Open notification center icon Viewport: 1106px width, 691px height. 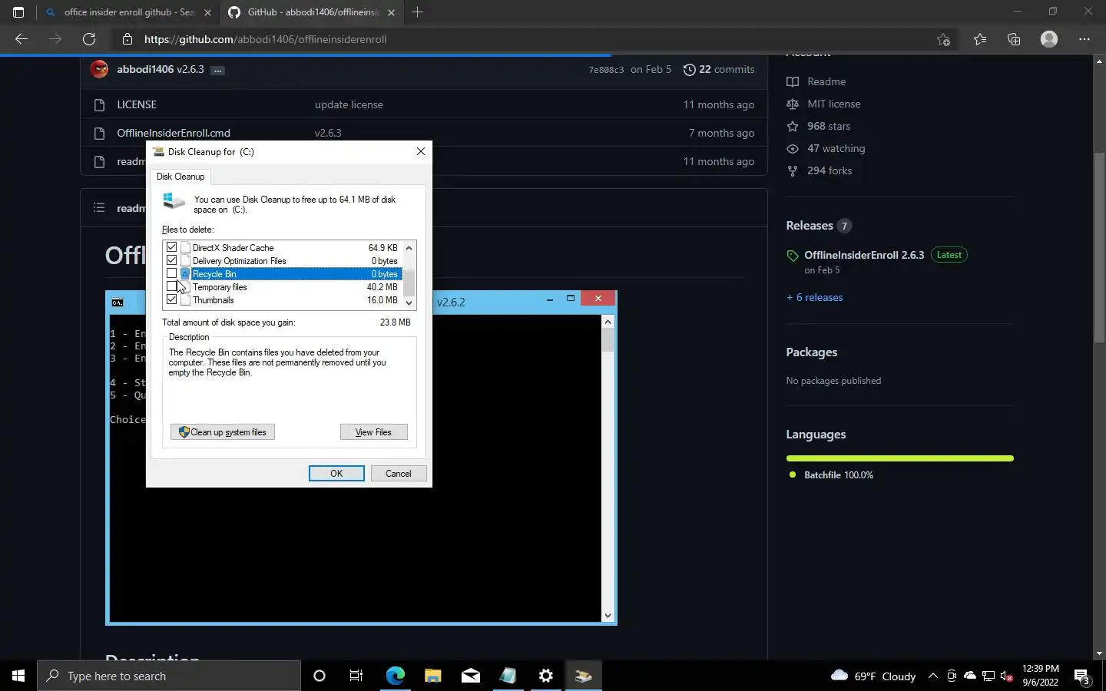point(1082,676)
